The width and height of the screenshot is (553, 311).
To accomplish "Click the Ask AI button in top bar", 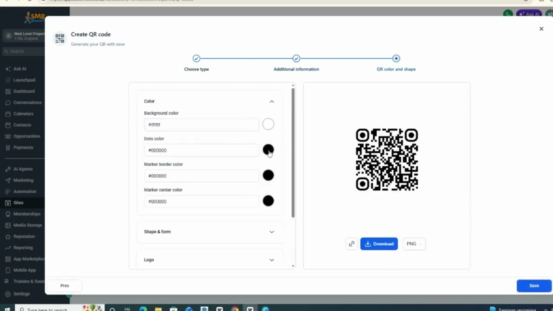I will [x=529, y=14].
